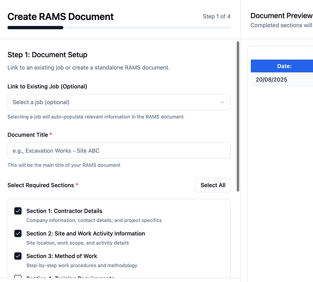The image size is (313, 282).
Task: Click the Document Title text field
Action: click(119, 151)
